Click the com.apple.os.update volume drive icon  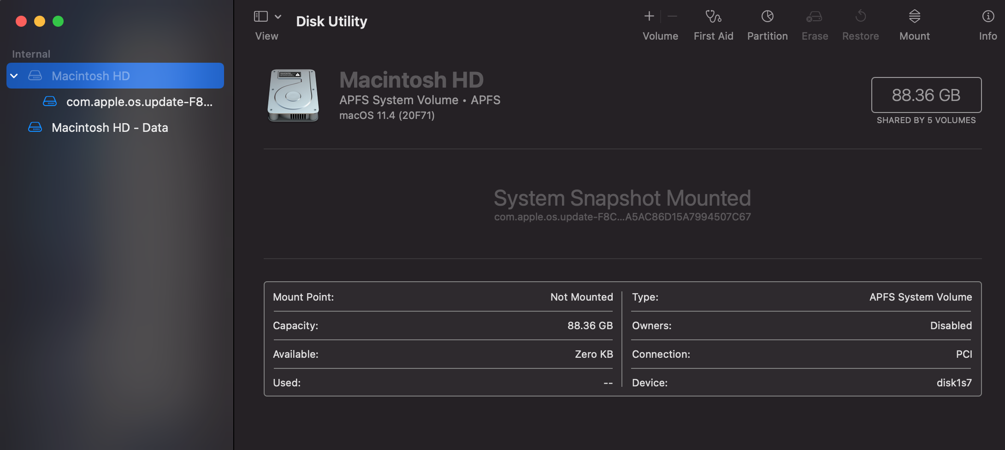[x=50, y=101]
